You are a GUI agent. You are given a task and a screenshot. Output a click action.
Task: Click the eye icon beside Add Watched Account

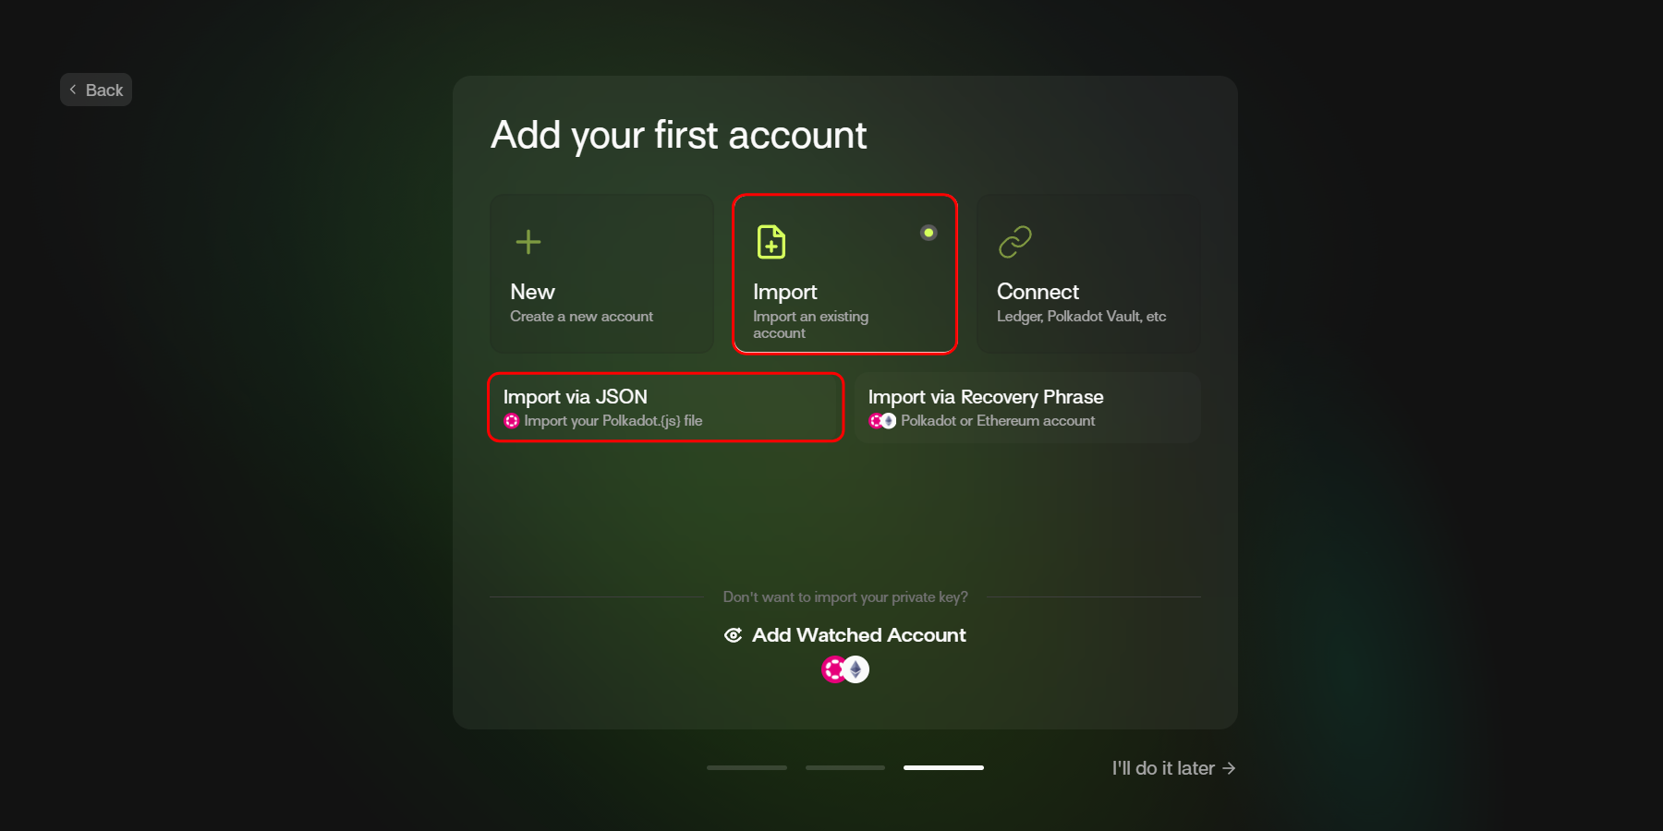pos(734,635)
